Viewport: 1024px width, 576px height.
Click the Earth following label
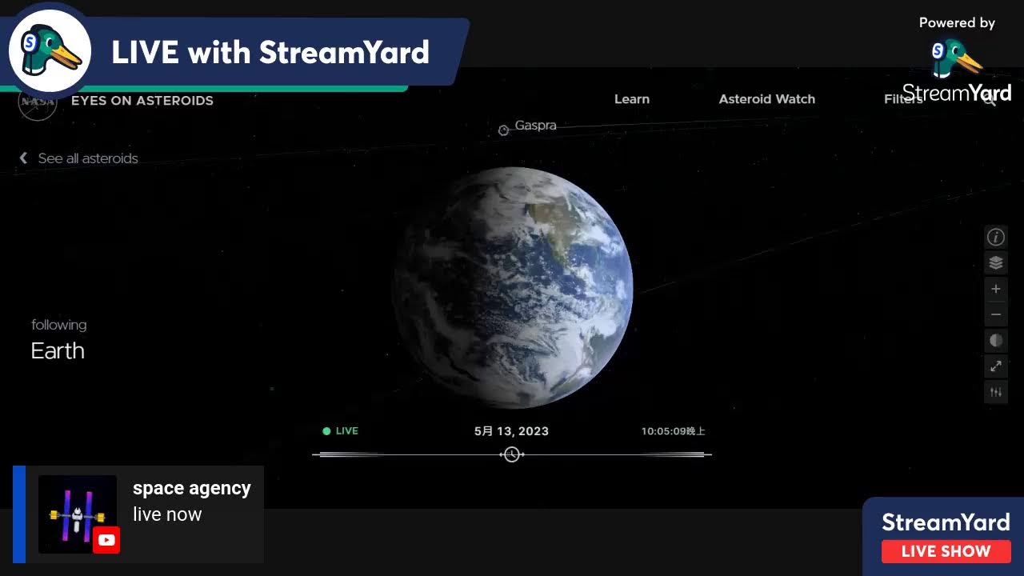[x=58, y=350]
